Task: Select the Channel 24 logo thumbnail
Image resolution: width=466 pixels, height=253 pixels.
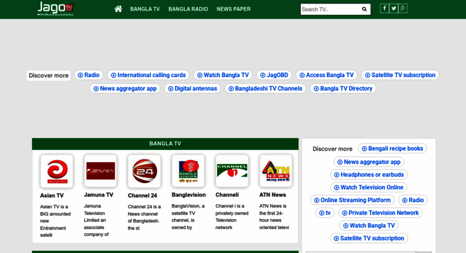Action: (145, 171)
